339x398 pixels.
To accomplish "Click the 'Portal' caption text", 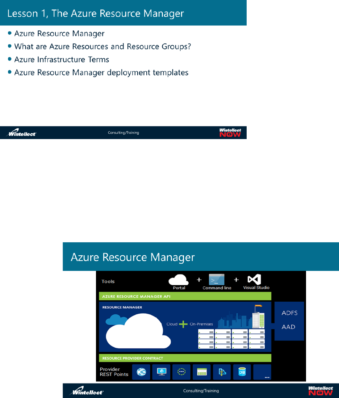I will (x=179, y=288).
